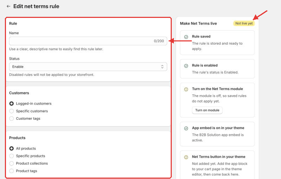Click the Edit net terms rule page title

tap(36, 6)
